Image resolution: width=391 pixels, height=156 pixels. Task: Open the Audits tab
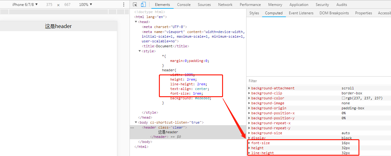342,5
